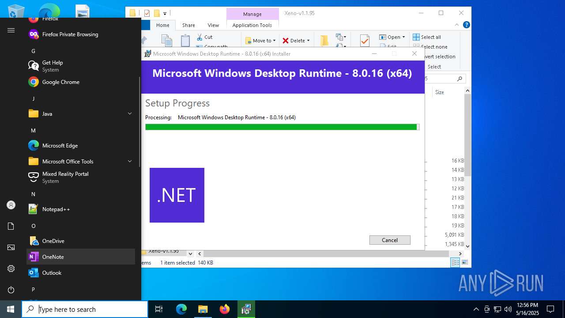Click the Explorer horizontal scrollbar track
Viewport: 565px width, 318px height.
click(x=327, y=254)
